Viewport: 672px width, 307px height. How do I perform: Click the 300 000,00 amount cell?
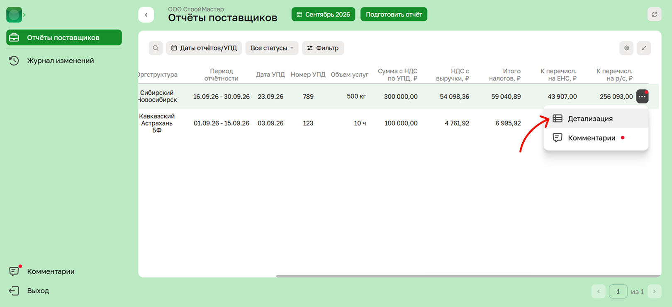click(x=401, y=97)
